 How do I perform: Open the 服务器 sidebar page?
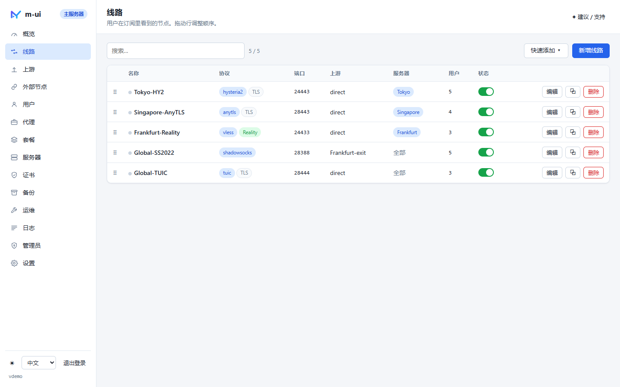point(48,157)
